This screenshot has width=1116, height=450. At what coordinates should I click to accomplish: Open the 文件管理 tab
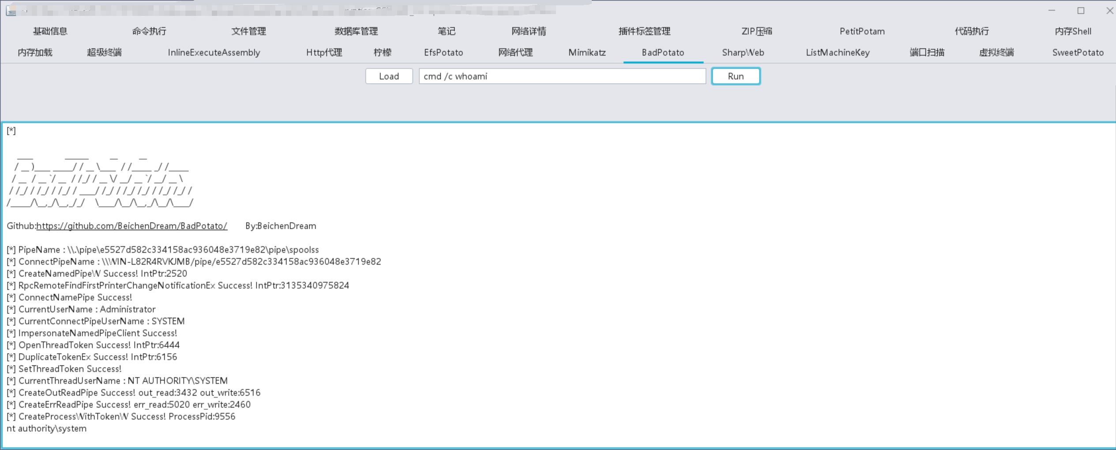point(248,31)
